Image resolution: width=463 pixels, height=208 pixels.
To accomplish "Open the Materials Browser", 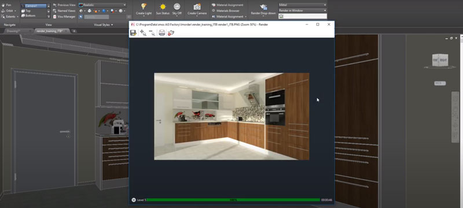I will [226, 11].
